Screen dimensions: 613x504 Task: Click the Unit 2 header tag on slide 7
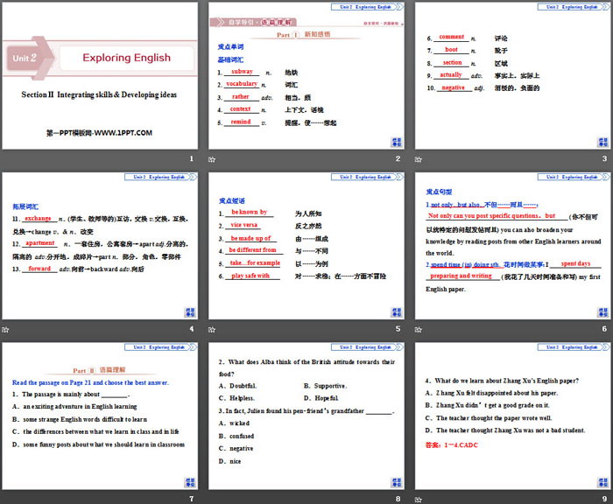(x=160, y=347)
